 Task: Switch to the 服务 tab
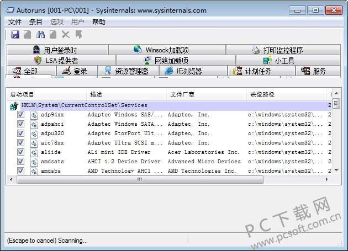tap(318, 71)
